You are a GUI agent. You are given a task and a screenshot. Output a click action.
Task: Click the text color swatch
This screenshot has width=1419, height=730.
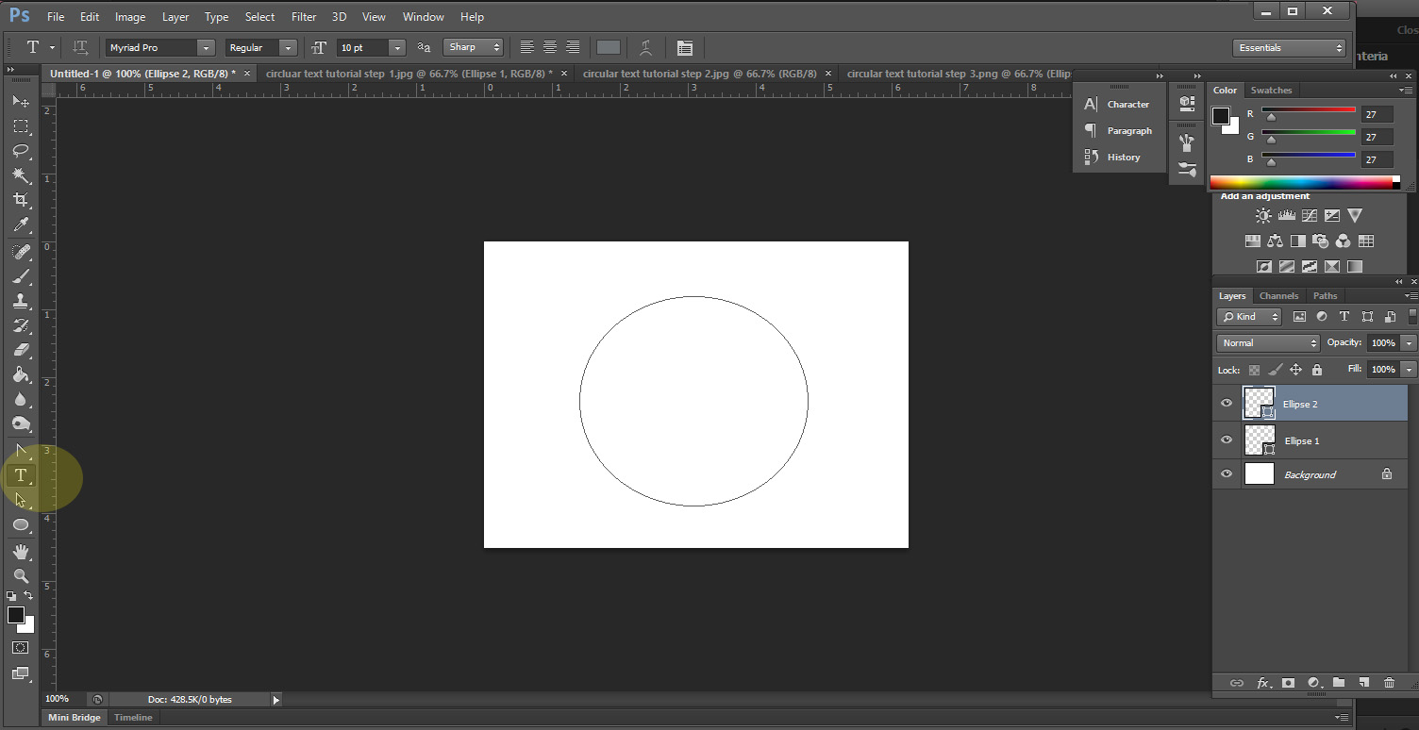609,47
